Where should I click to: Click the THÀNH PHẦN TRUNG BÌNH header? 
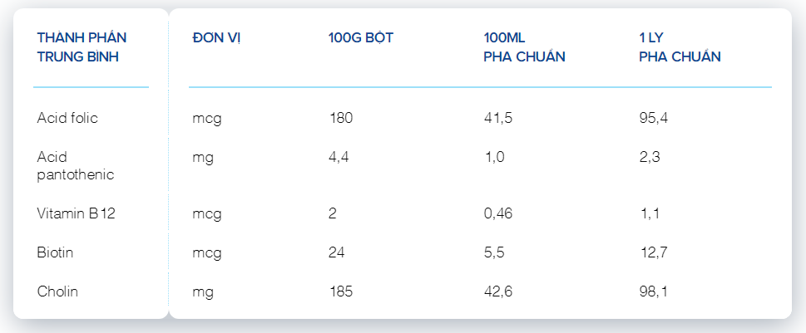(x=82, y=47)
